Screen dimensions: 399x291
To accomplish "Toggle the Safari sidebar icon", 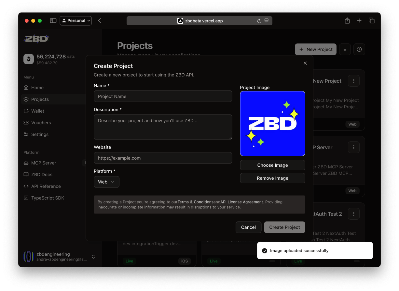I will click(x=53, y=20).
